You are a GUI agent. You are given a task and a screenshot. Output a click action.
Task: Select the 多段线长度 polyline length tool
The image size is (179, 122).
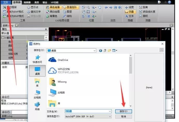[147, 12]
